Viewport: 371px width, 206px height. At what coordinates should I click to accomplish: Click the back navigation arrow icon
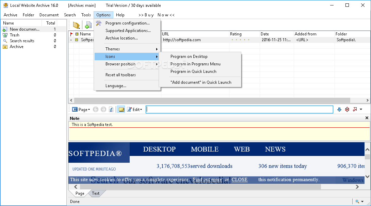coord(96,109)
